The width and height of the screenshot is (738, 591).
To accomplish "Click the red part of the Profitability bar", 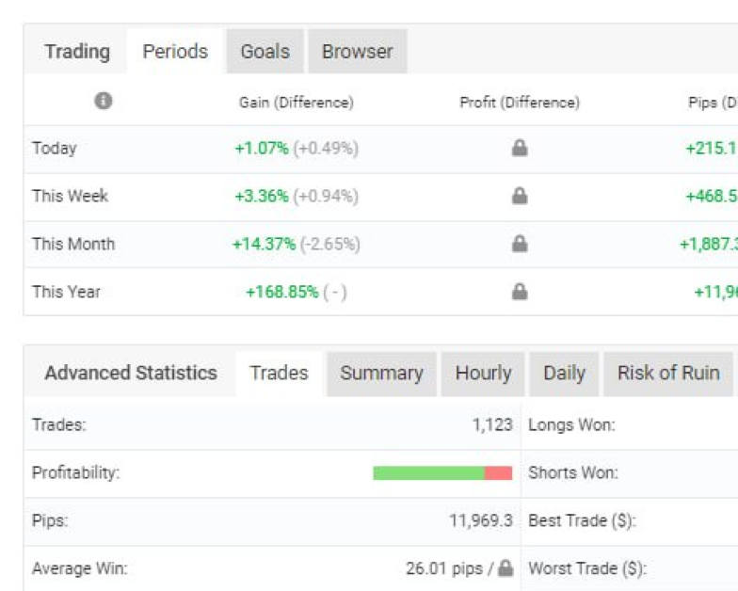I will click(499, 472).
